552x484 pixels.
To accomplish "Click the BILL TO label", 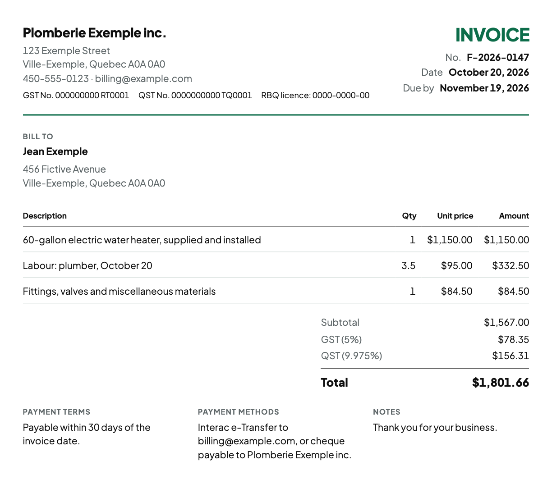I will [38, 137].
